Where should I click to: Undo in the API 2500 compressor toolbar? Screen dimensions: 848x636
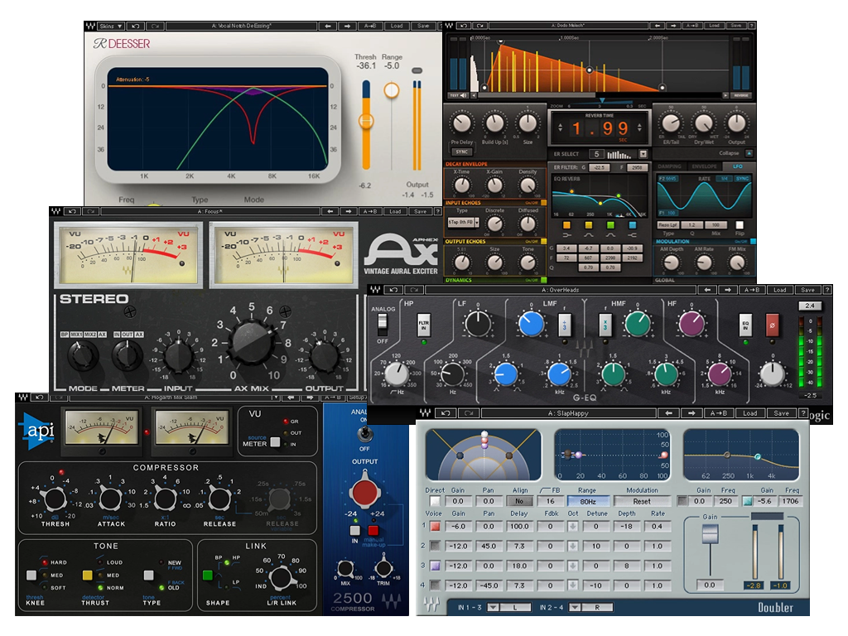40,397
